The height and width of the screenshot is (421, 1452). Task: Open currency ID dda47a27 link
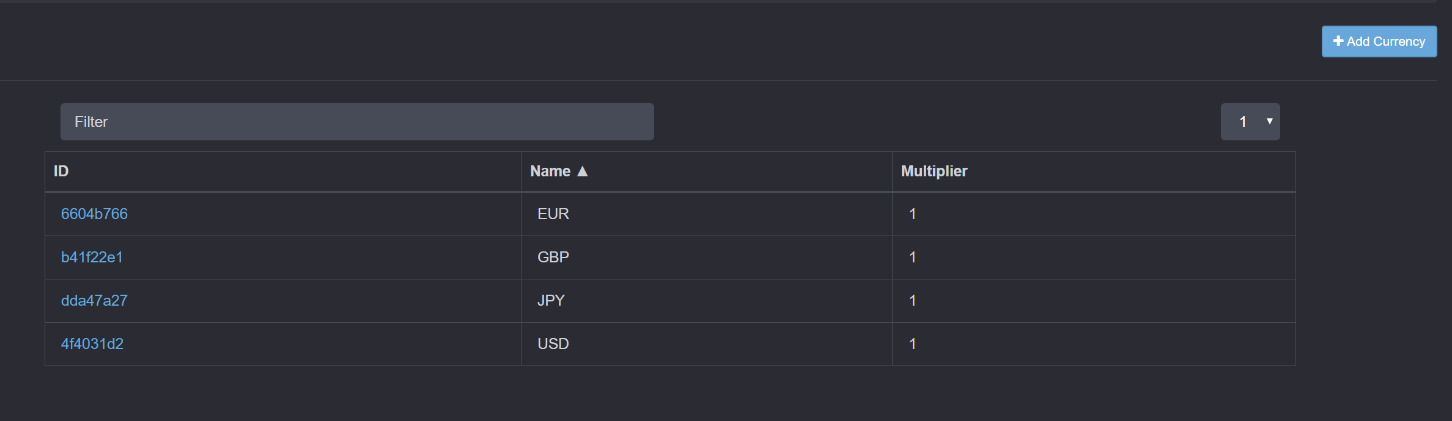[x=94, y=301]
